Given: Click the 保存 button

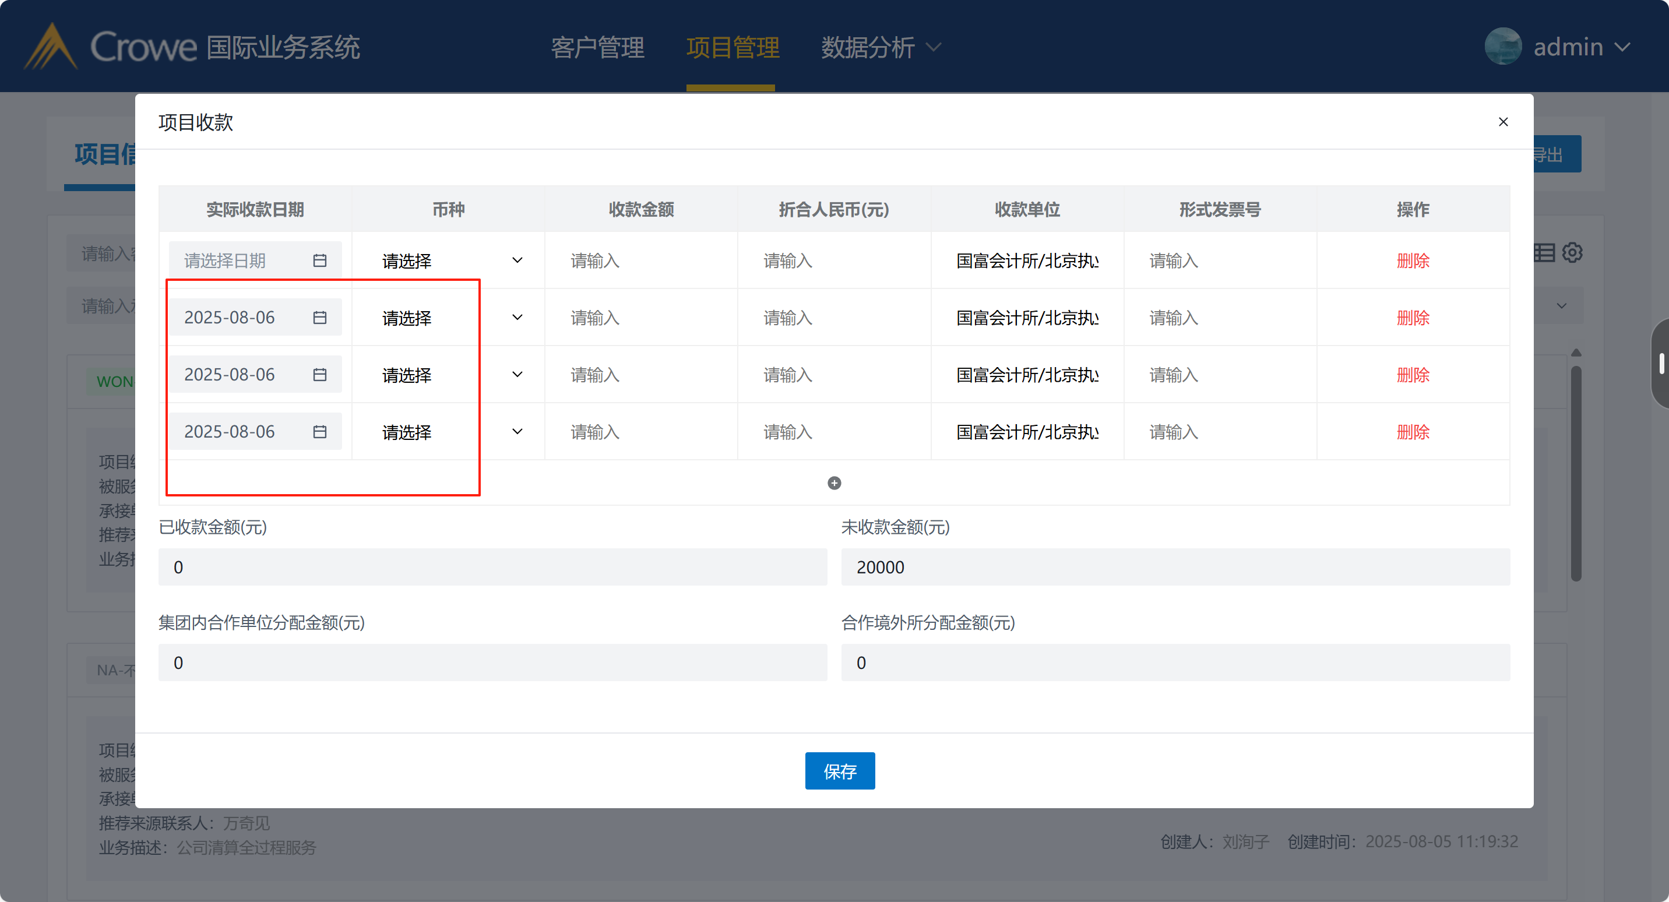Looking at the screenshot, I should [x=840, y=770].
